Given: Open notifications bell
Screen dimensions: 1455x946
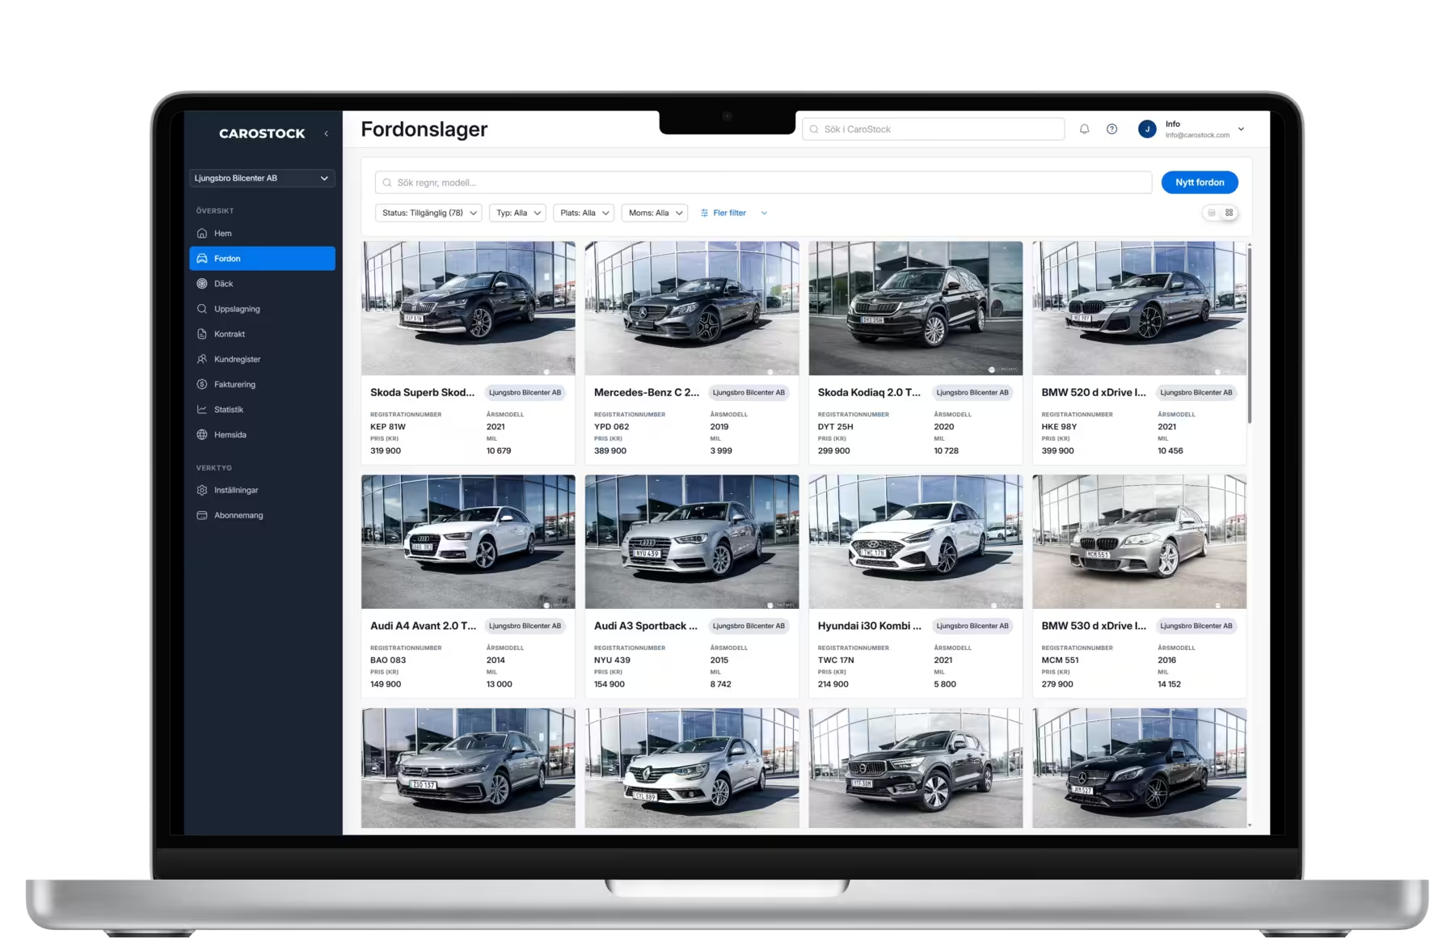Looking at the screenshot, I should click(x=1084, y=129).
